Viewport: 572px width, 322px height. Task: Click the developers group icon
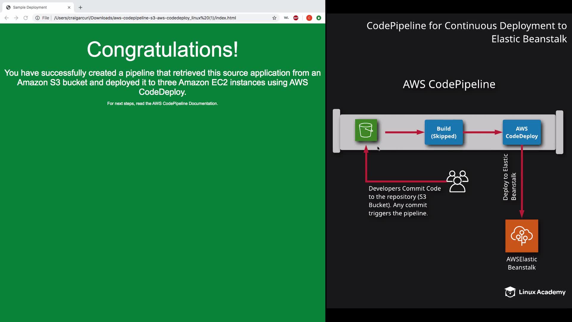(457, 181)
